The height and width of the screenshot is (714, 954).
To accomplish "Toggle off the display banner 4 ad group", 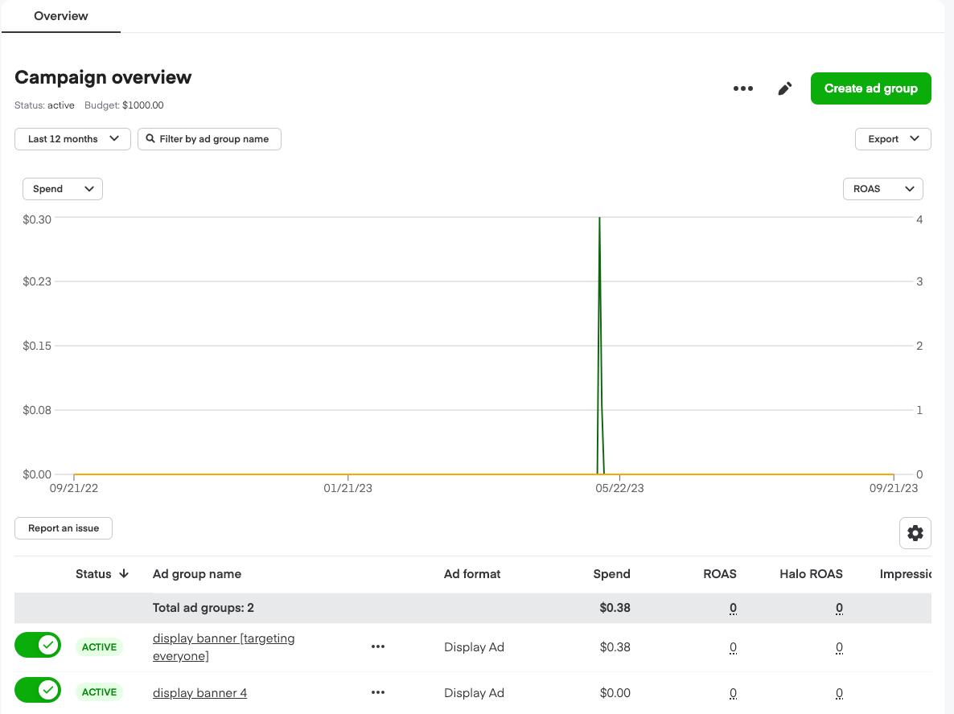I will (x=38, y=690).
